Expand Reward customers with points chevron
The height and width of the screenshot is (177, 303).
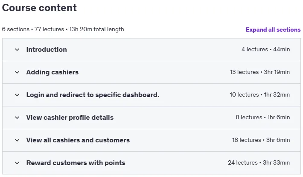(17, 163)
